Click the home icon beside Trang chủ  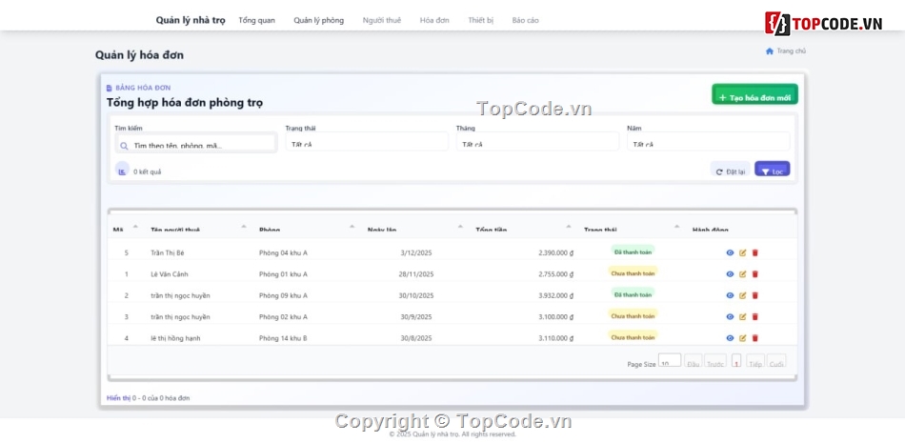pos(770,50)
